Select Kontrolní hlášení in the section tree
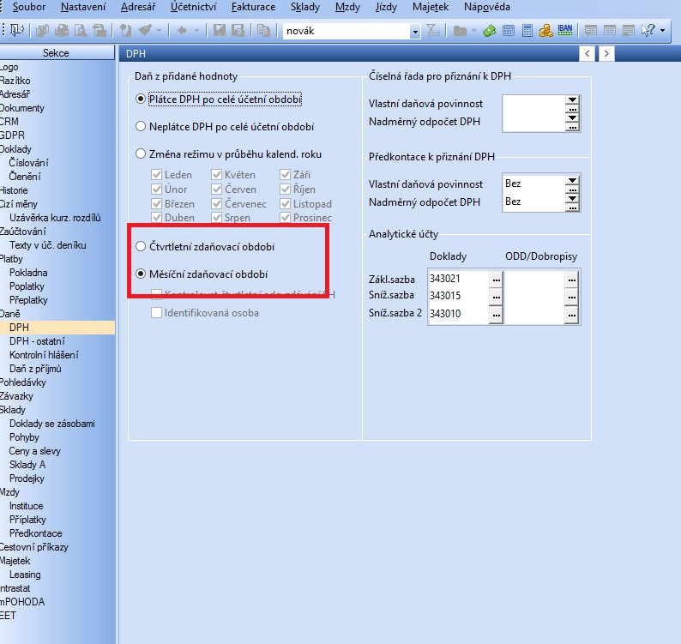This screenshot has width=681, height=644. 43,355
